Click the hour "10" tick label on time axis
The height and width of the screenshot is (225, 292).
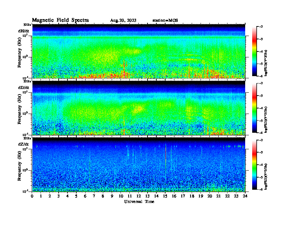pyautogui.click(x=121, y=196)
